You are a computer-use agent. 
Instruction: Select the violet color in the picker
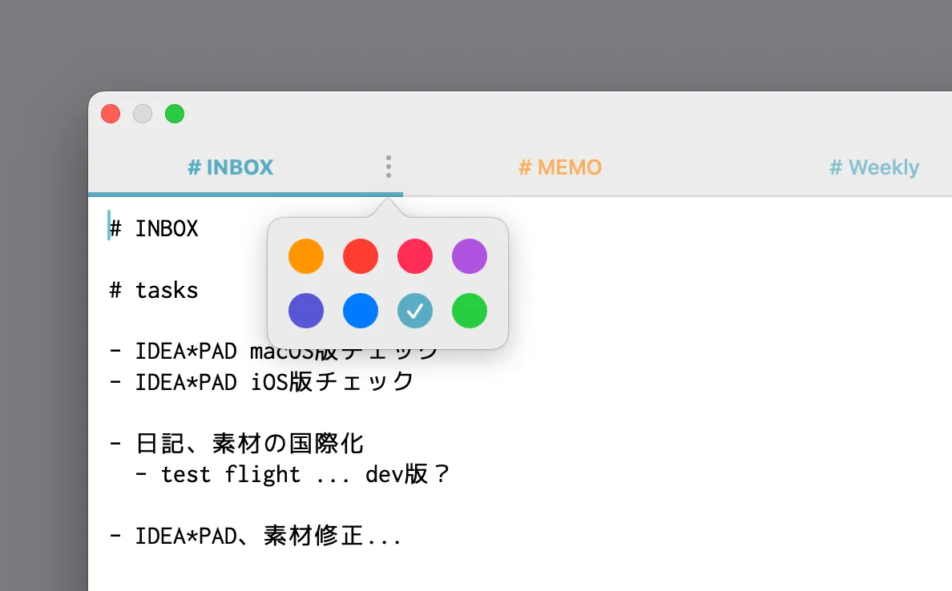tap(306, 311)
